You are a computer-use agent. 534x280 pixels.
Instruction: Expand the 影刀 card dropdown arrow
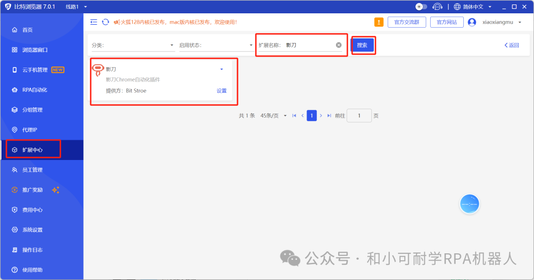tap(222, 70)
